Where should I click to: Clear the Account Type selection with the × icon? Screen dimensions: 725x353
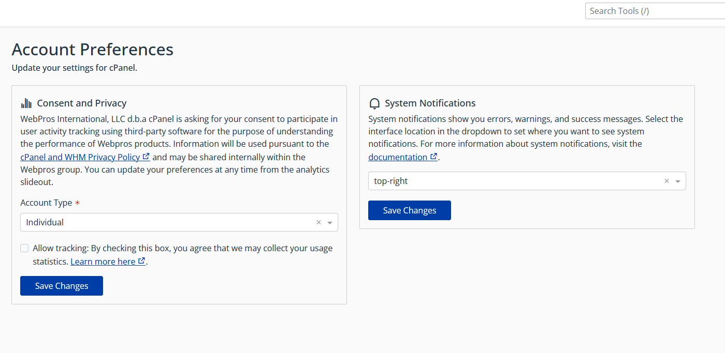tap(318, 222)
